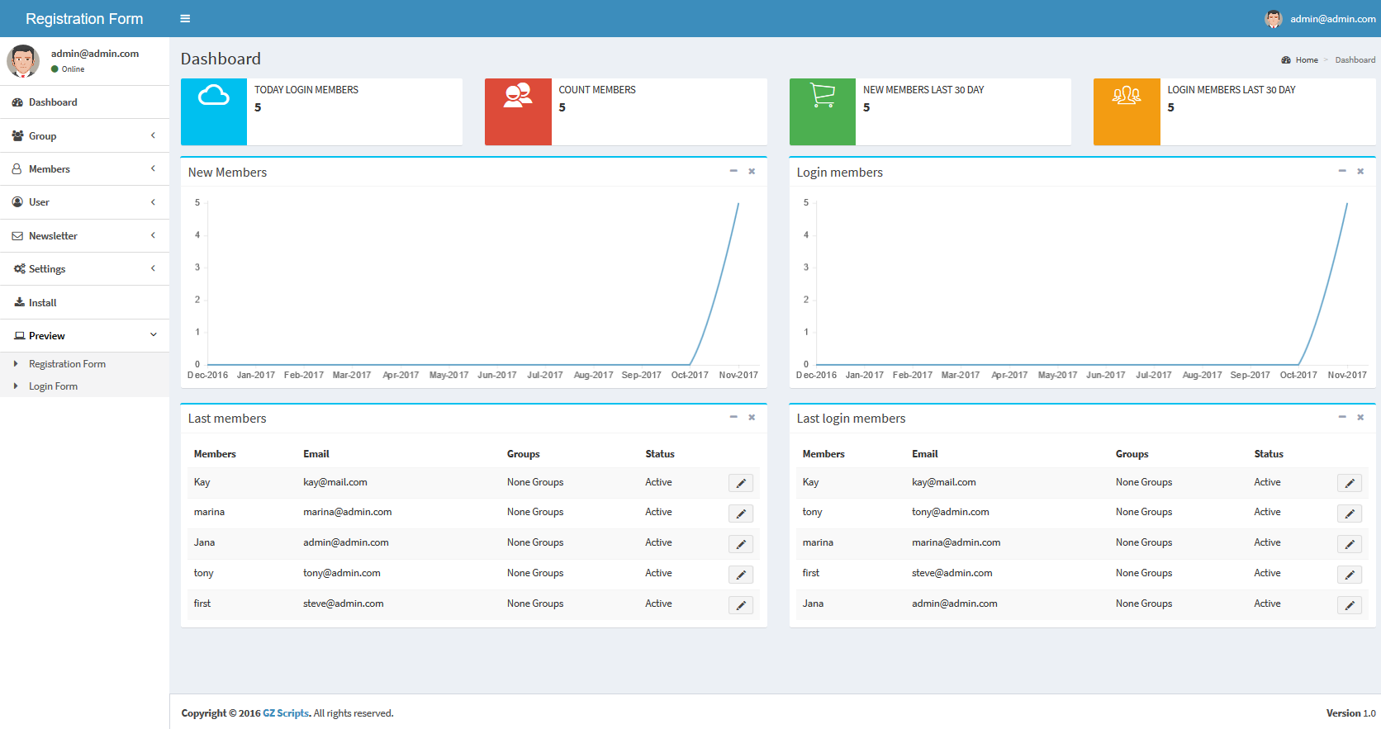This screenshot has width=1381, height=729.
Task: Click kay@mail.com in Last members table
Action: [335, 482]
